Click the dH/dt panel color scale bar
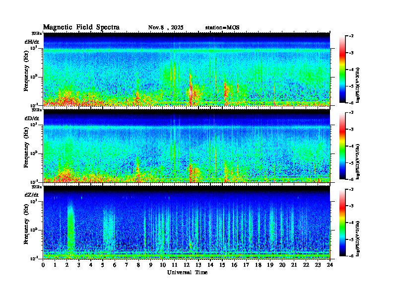The width and height of the screenshot is (393, 304). click(342, 70)
